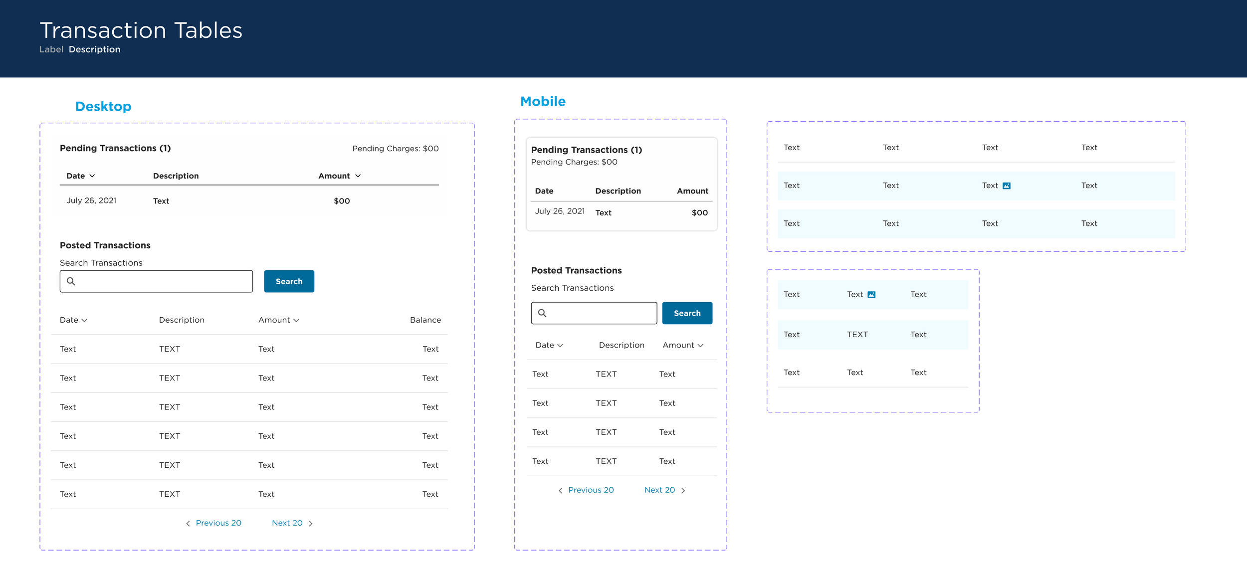The height and width of the screenshot is (576, 1247).
Task: Click left arrow beside mobile Previous 20
Action: click(x=561, y=491)
